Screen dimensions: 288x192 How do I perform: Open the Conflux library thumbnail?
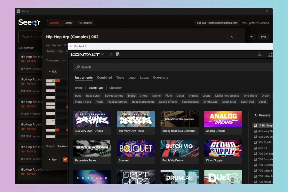pos(92,177)
